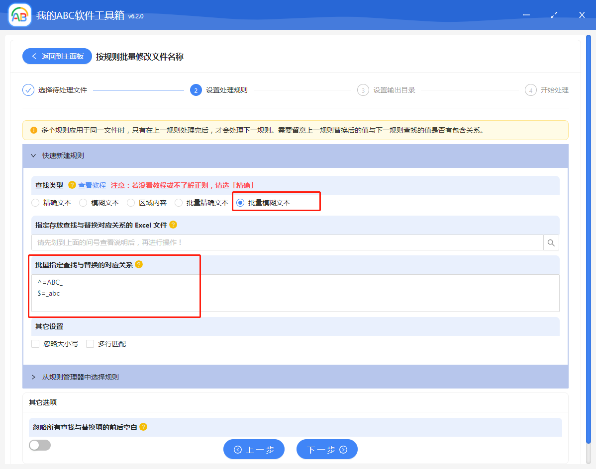The image size is (596, 469).
Task: Open help for 批量指定查找与替换的对应关系
Action: coord(139,264)
